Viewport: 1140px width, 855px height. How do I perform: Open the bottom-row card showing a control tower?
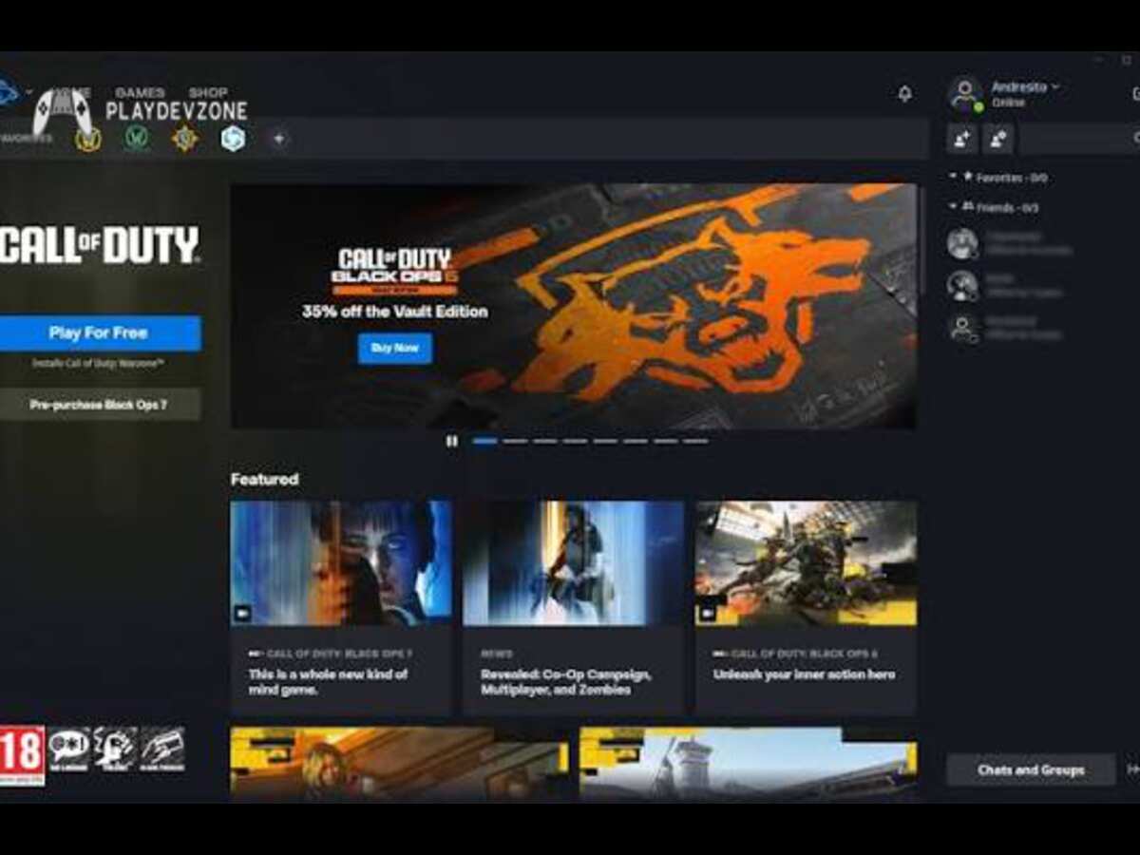coord(748,765)
